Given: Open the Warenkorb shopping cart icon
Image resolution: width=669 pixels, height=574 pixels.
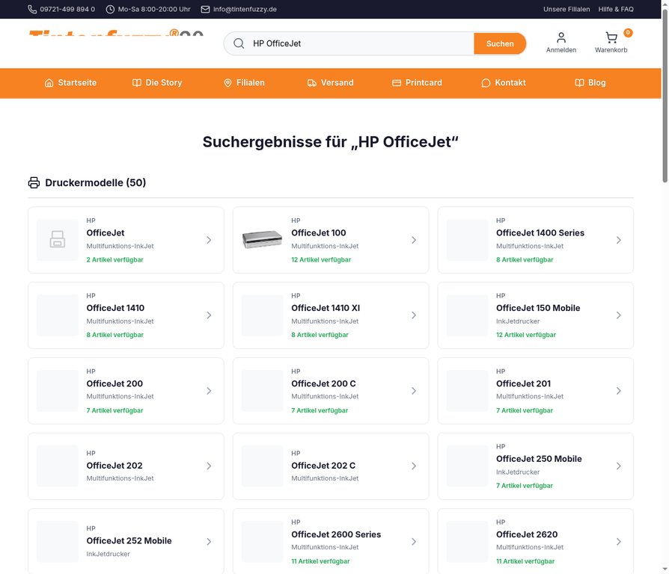Looking at the screenshot, I should tap(611, 37).
